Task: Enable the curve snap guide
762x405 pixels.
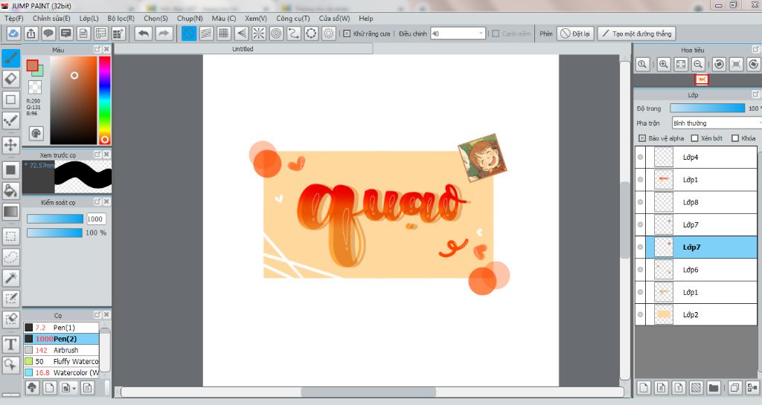Action: click(293, 33)
